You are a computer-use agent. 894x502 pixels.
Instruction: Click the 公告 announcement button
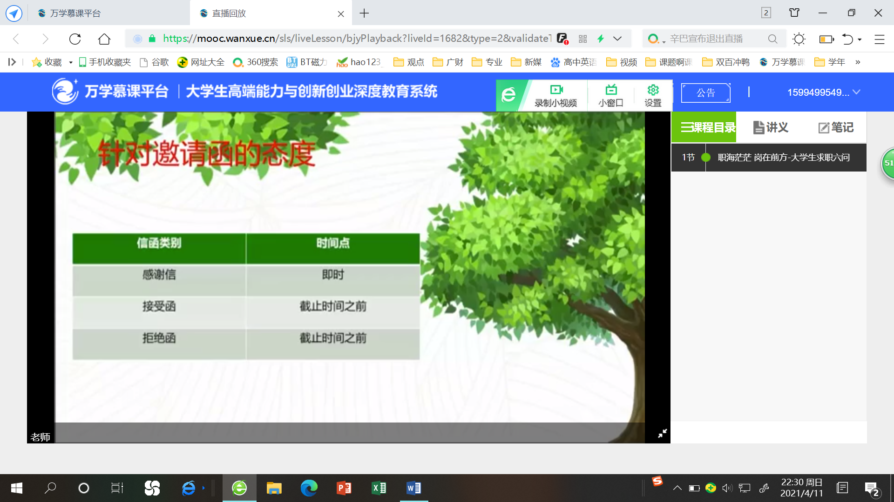[x=705, y=93]
